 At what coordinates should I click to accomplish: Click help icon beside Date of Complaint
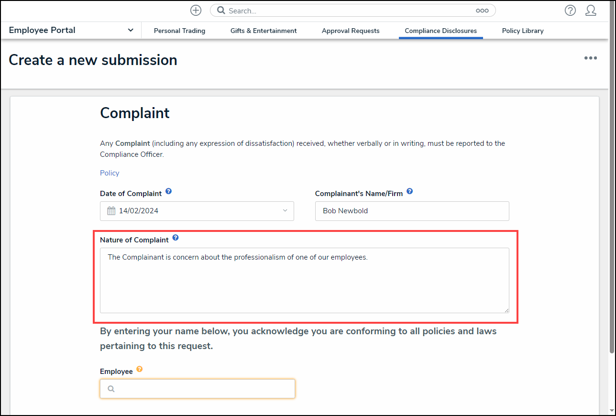[x=168, y=192]
